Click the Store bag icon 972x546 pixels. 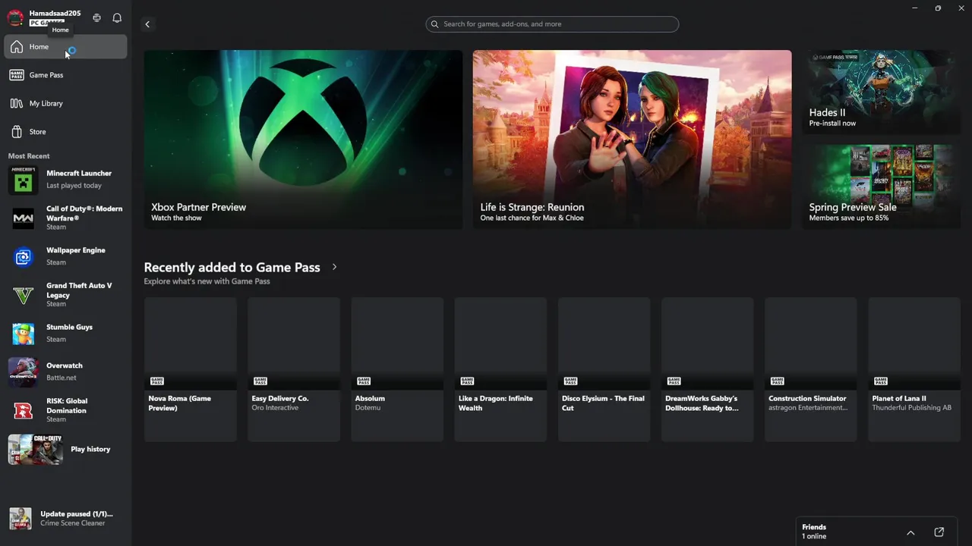17,132
